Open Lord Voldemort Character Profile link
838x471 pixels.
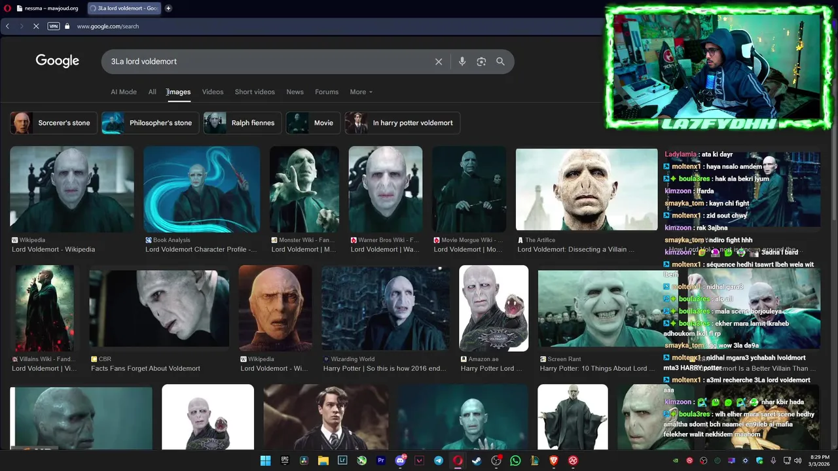(x=201, y=249)
